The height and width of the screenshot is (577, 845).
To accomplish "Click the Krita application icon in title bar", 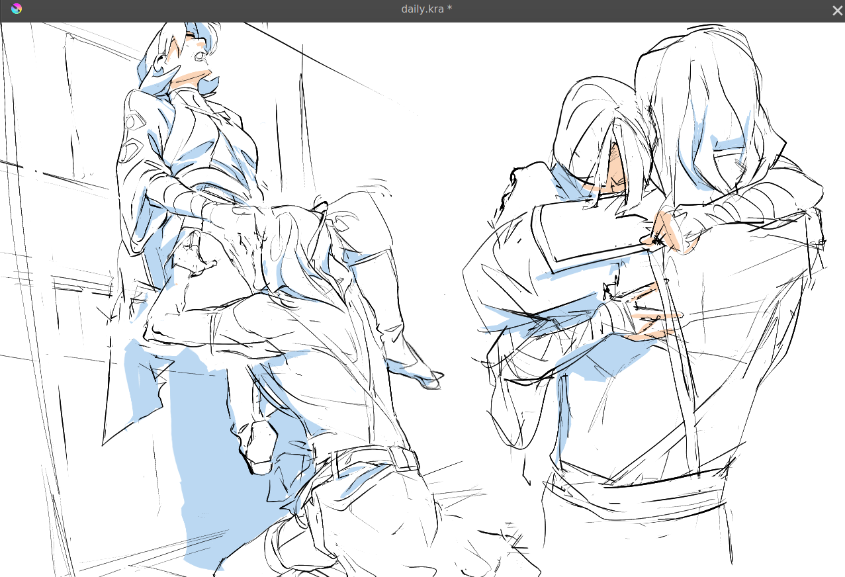I will pos(17,9).
